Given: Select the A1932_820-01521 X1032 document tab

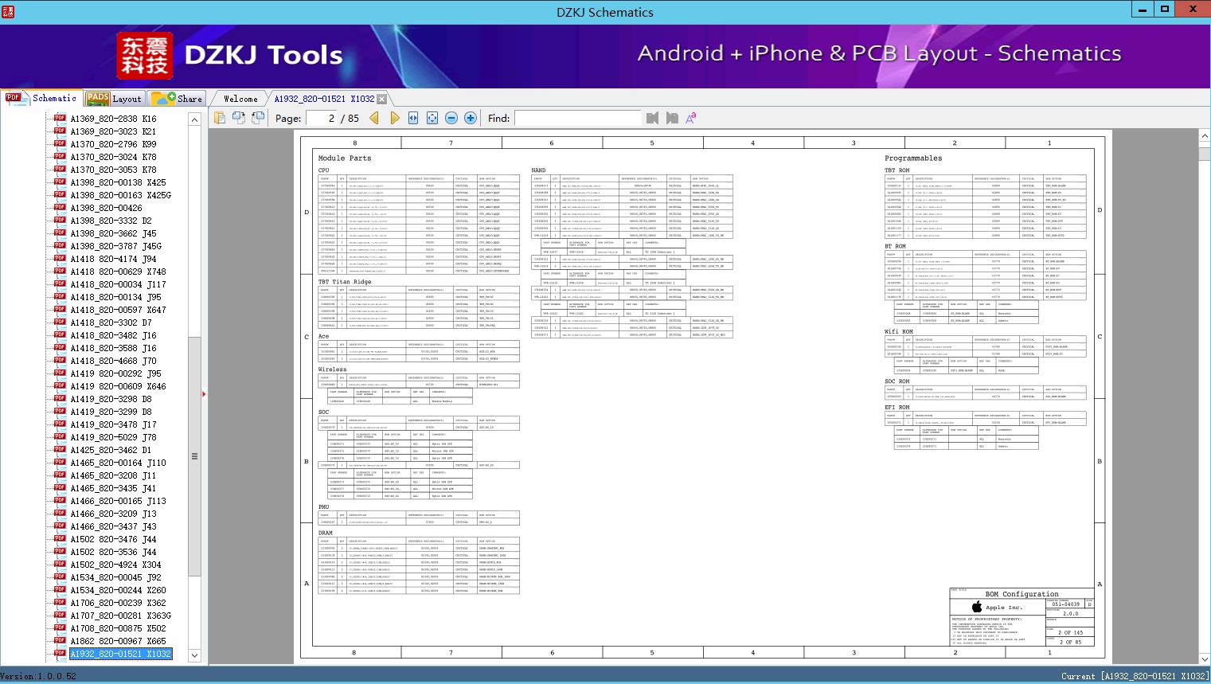Looking at the screenshot, I should point(324,99).
